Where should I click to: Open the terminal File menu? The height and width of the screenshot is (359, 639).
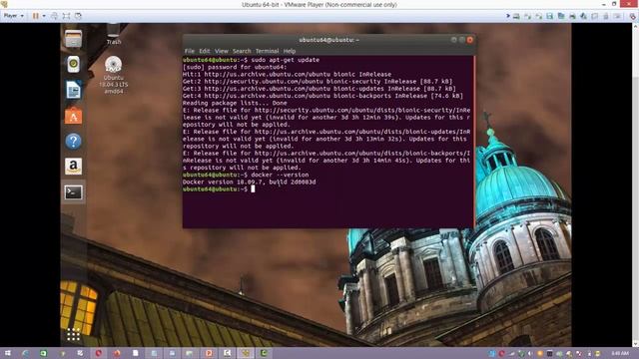click(x=190, y=51)
